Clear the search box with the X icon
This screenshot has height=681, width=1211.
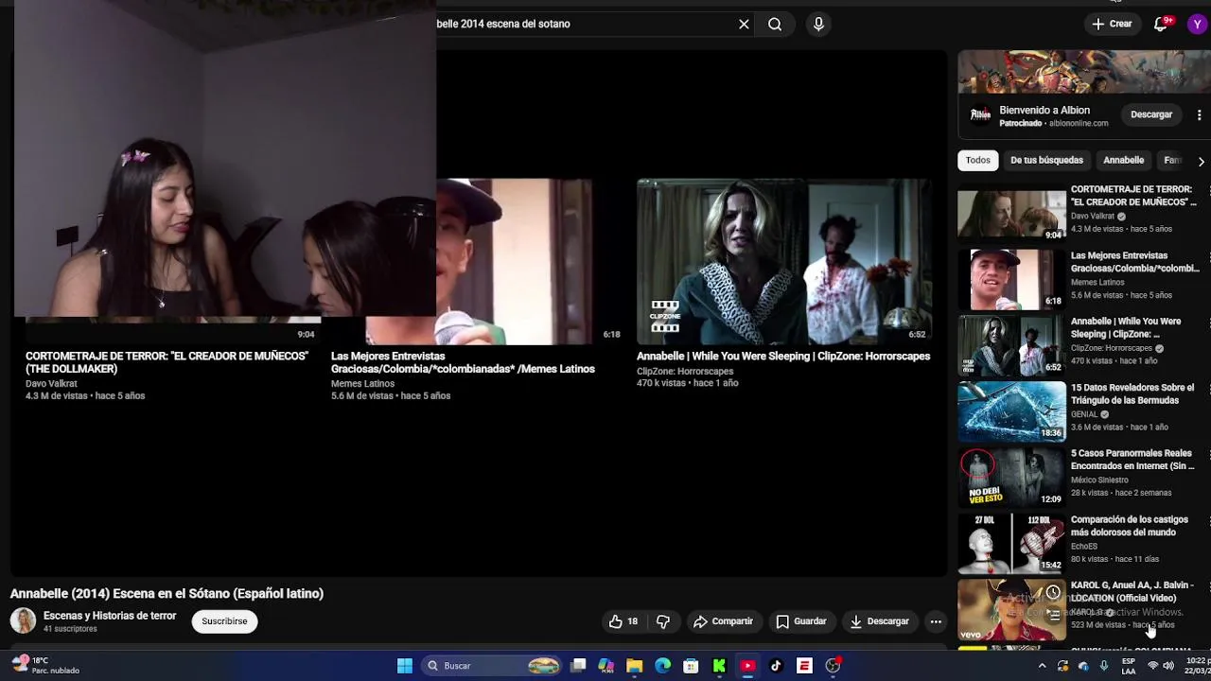[x=744, y=24]
